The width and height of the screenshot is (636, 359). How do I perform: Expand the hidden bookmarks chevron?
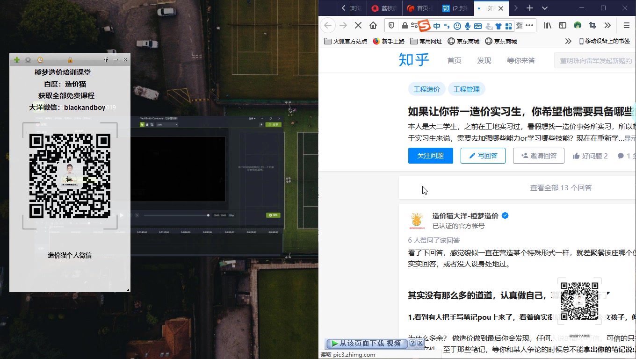click(x=568, y=41)
